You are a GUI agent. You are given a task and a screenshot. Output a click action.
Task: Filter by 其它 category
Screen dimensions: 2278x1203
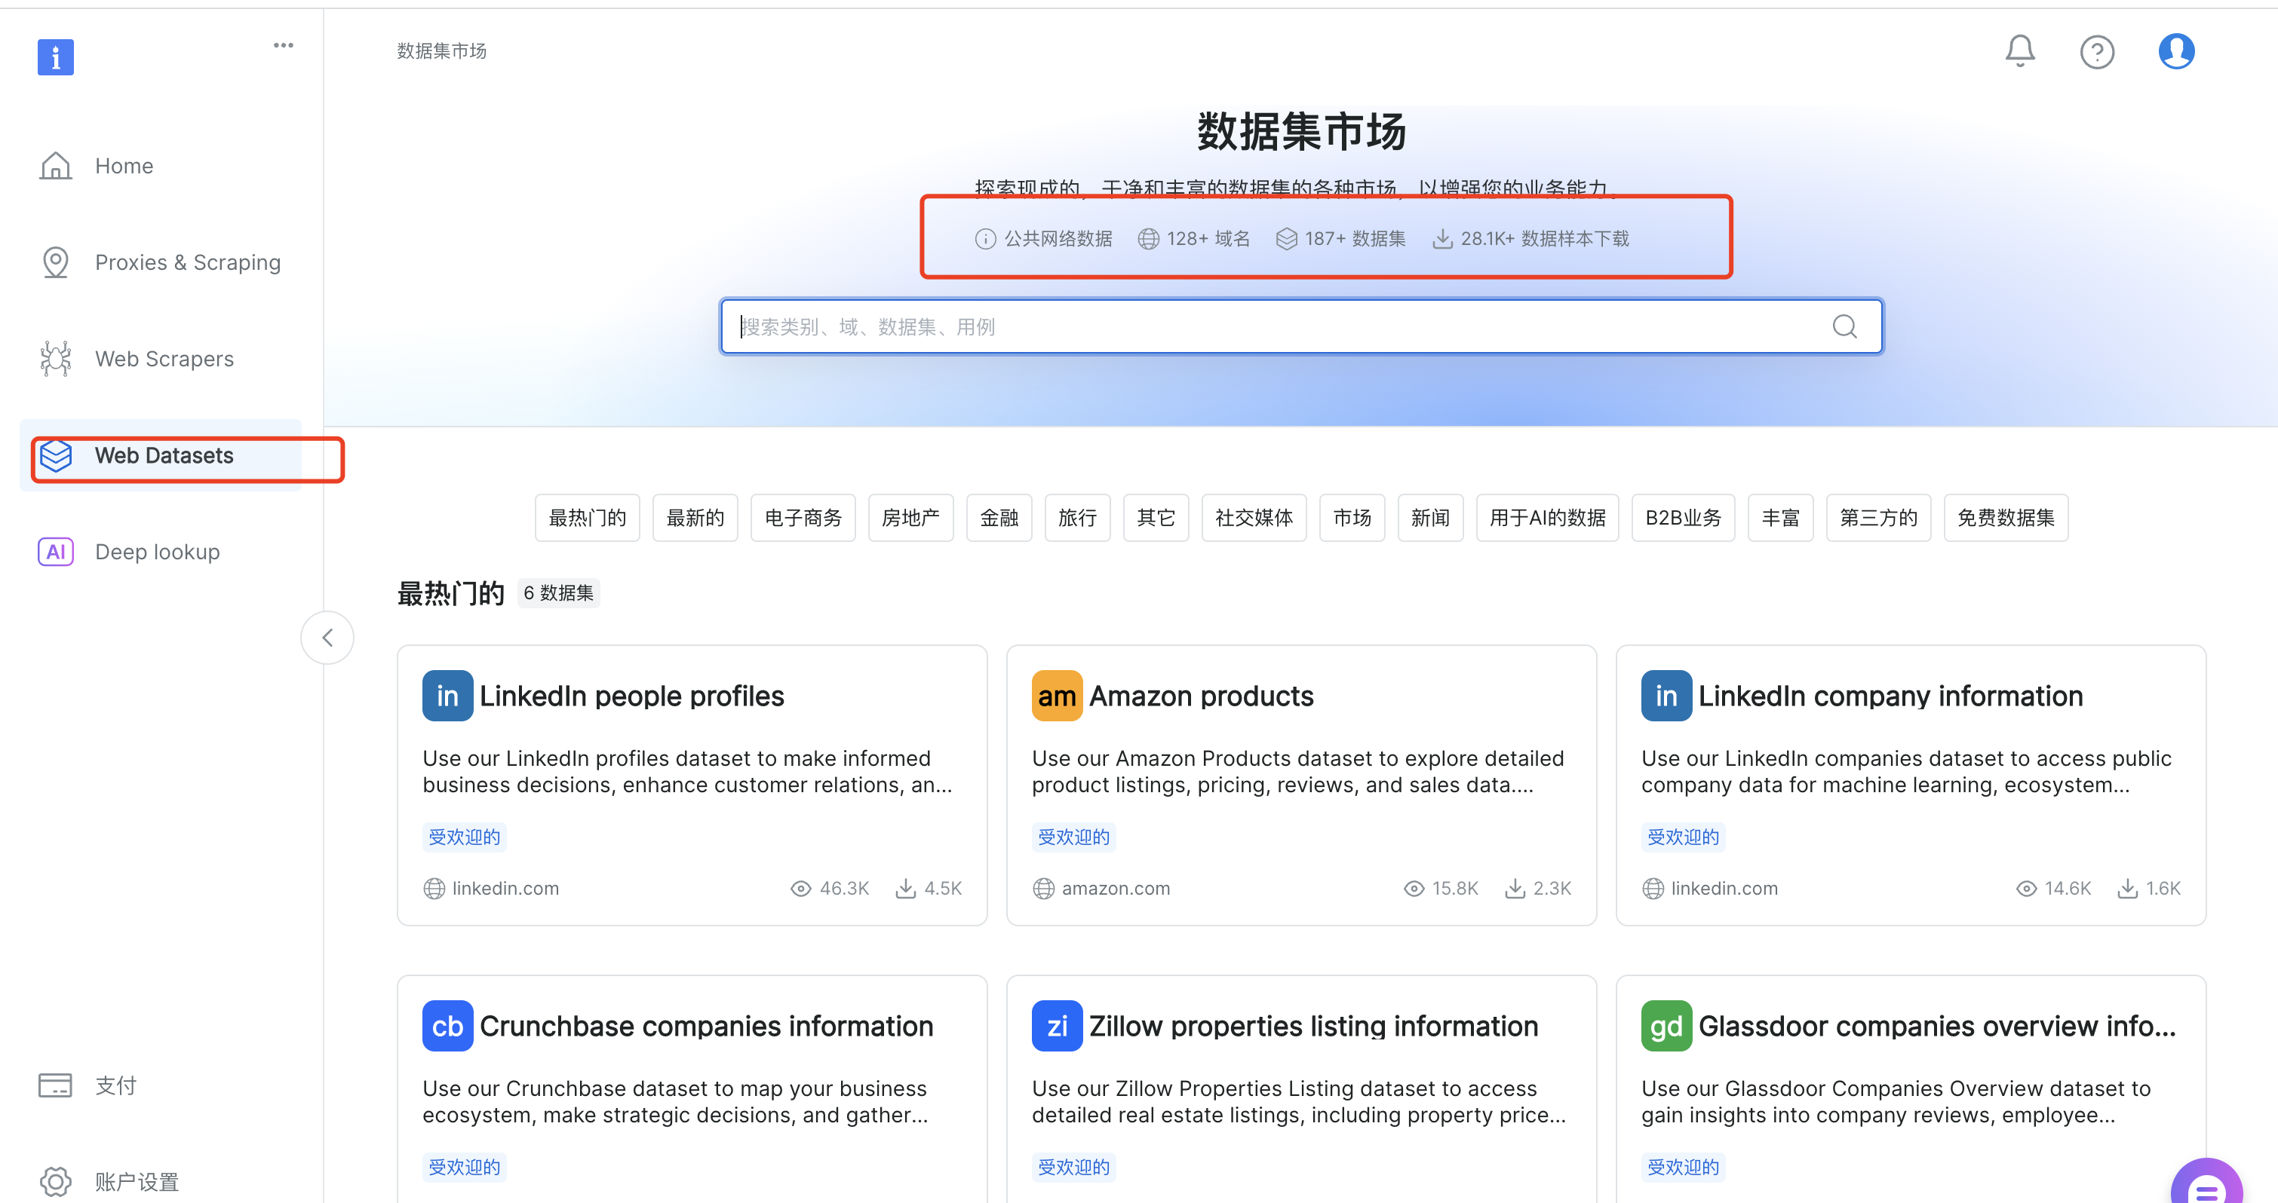pyautogui.click(x=1156, y=517)
